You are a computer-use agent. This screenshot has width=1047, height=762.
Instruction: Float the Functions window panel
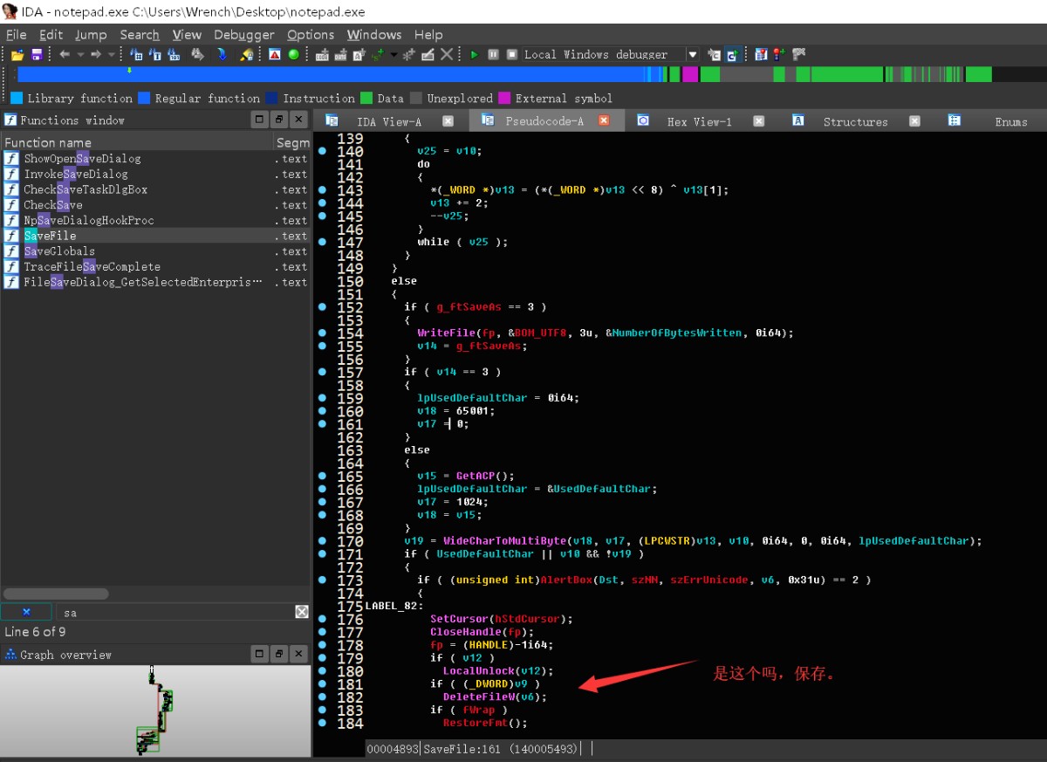click(x=279, y=120)
